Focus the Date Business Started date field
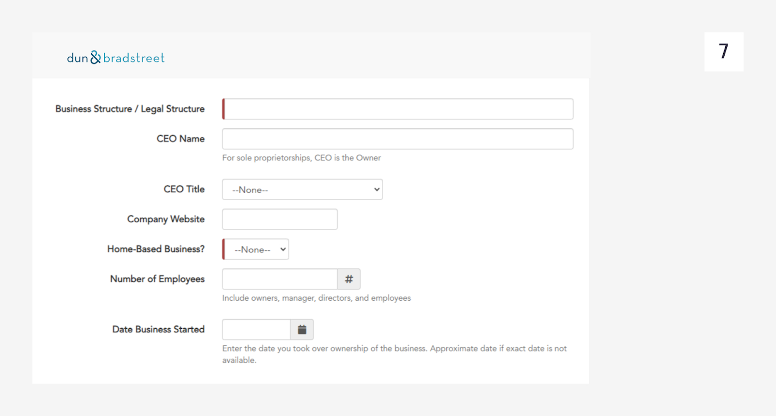776x416 pixels. [x=256, y=329]
